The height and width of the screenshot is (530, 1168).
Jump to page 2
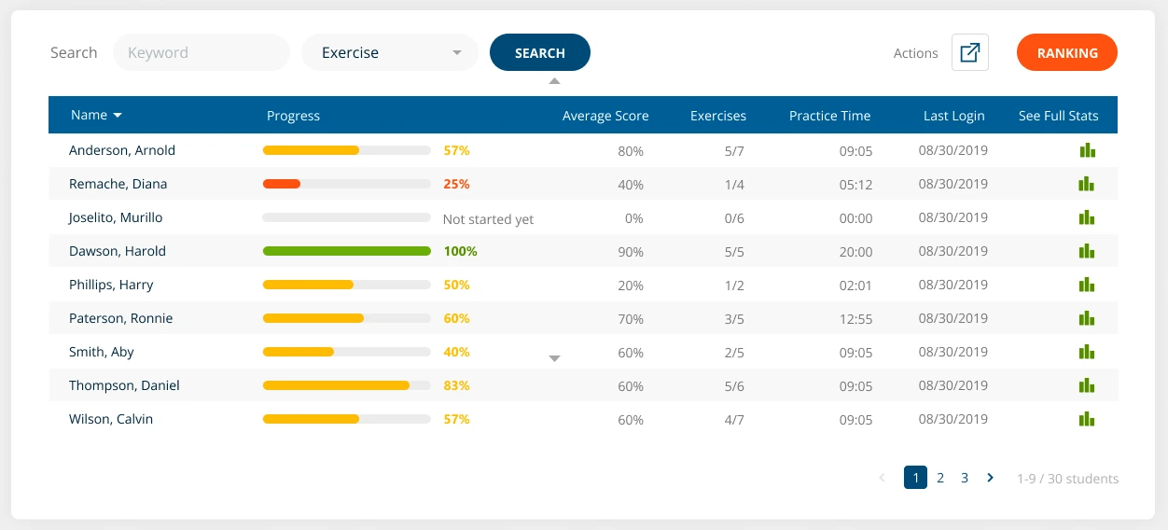(x=940, y=478)
